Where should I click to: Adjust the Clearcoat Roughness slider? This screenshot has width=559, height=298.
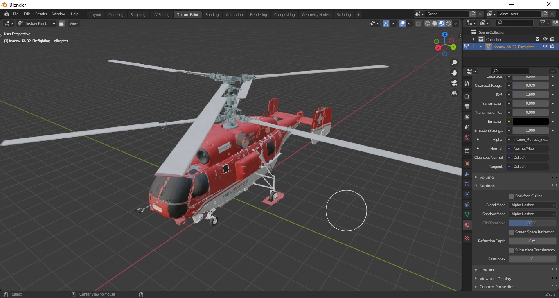(531, 86)
